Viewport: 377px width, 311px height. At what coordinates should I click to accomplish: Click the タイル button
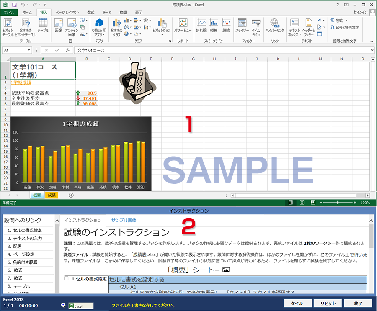pyautogui.click(x=297, y=303)
